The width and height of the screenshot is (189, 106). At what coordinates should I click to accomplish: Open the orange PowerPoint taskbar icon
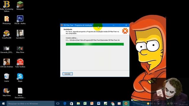point(92,103)
